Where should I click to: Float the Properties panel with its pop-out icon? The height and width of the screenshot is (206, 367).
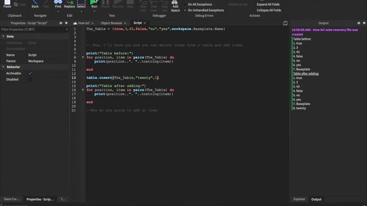click(x=61, y=23)
